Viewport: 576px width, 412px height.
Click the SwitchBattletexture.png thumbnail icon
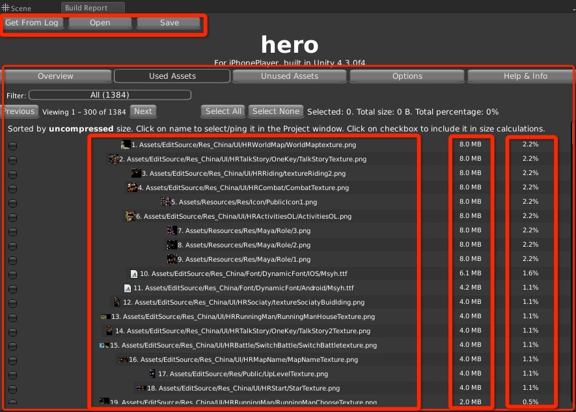103,345
